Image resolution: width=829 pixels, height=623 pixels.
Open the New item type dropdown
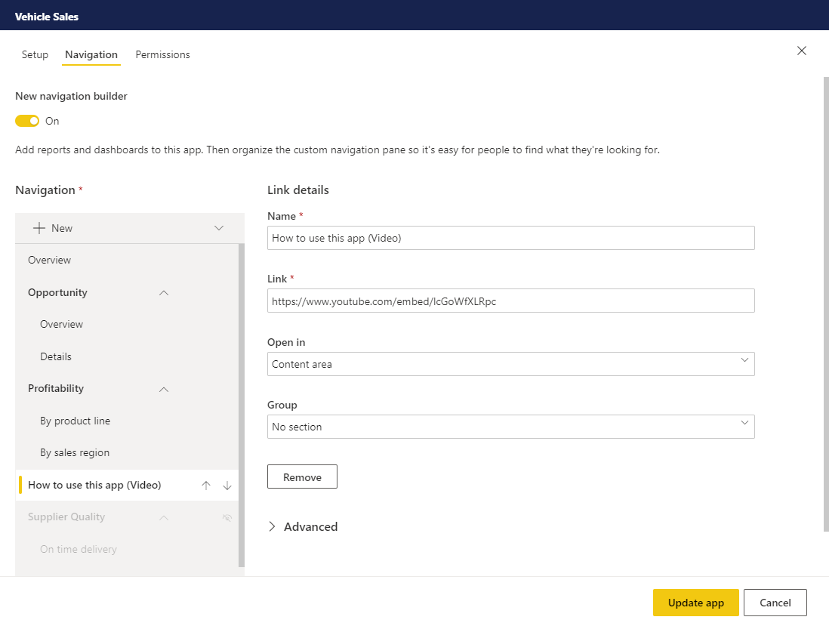pos(218,228)
